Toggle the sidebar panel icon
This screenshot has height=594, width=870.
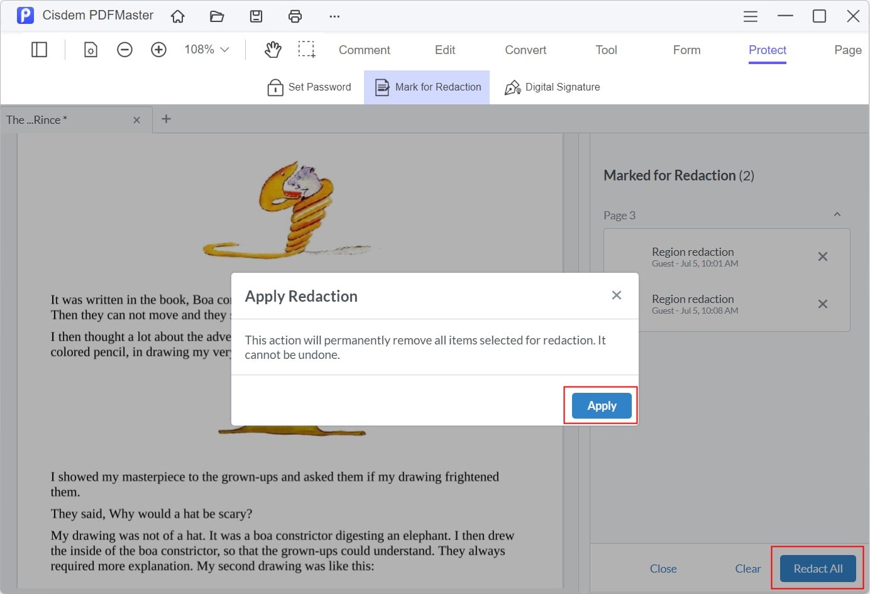tap(39, 50)
